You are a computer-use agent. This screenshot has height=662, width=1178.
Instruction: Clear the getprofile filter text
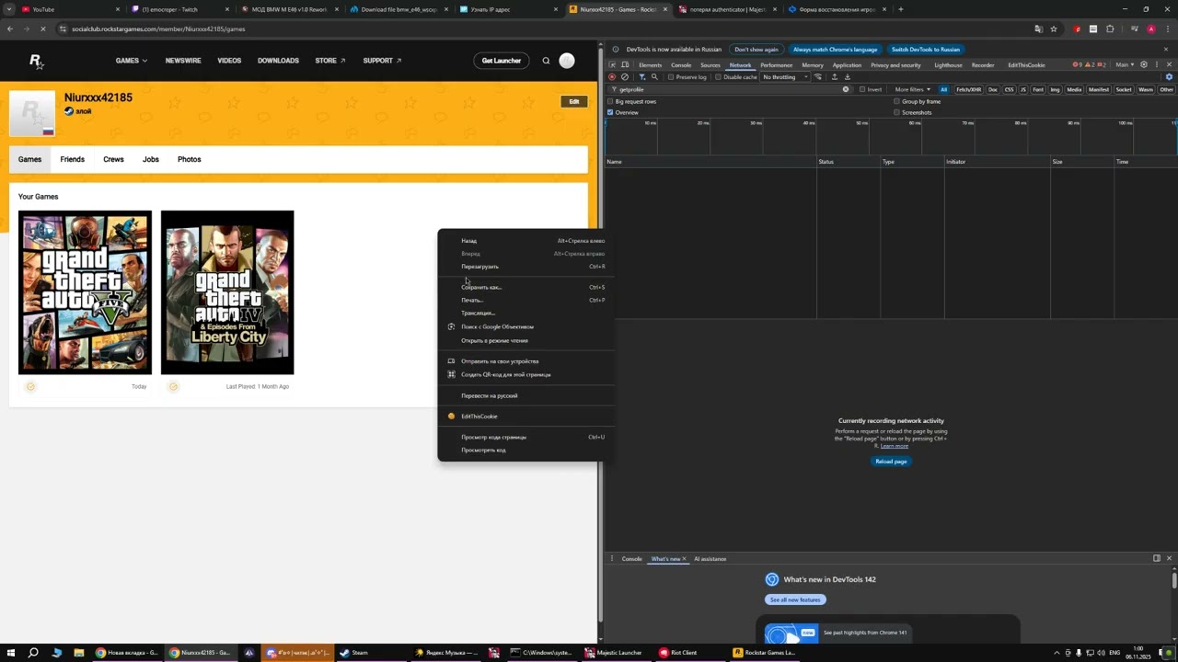point(846,89)
